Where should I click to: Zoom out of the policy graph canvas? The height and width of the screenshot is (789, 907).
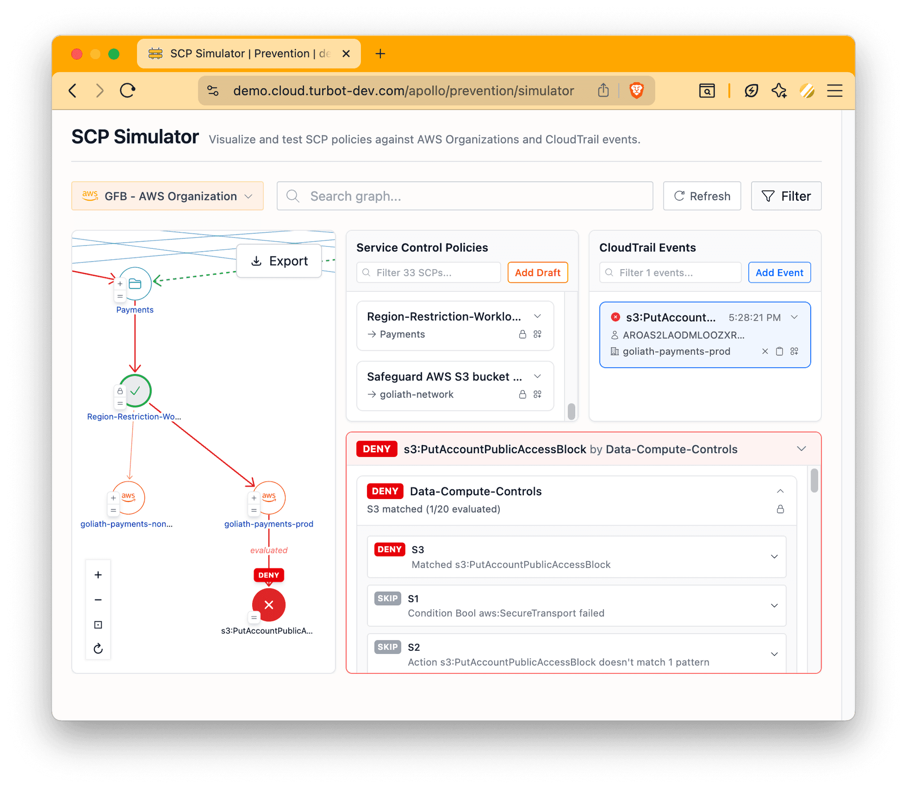[98, 600]
